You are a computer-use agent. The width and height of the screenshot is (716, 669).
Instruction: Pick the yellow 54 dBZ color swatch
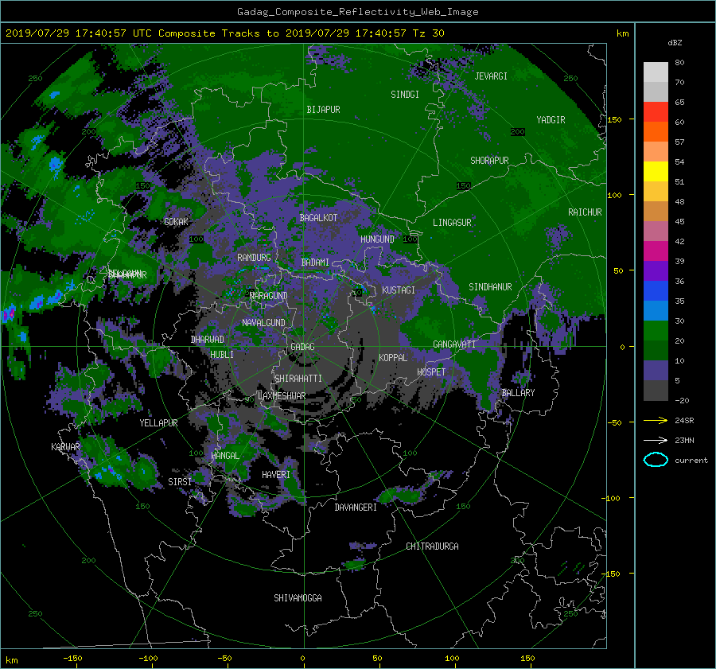(x=656, y=171)
